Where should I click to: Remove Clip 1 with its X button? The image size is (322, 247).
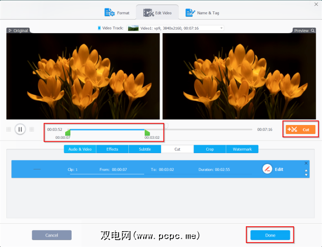[306, 163]
